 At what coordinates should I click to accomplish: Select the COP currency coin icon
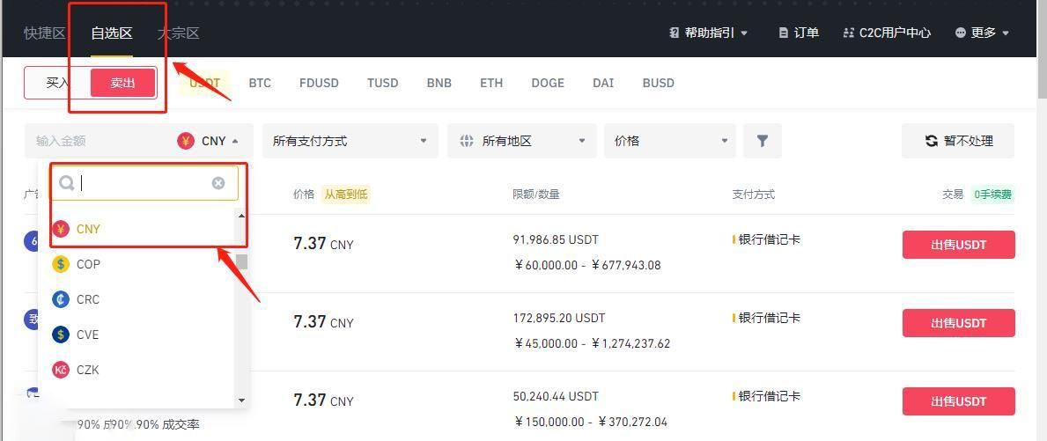(x=61, y=264)
